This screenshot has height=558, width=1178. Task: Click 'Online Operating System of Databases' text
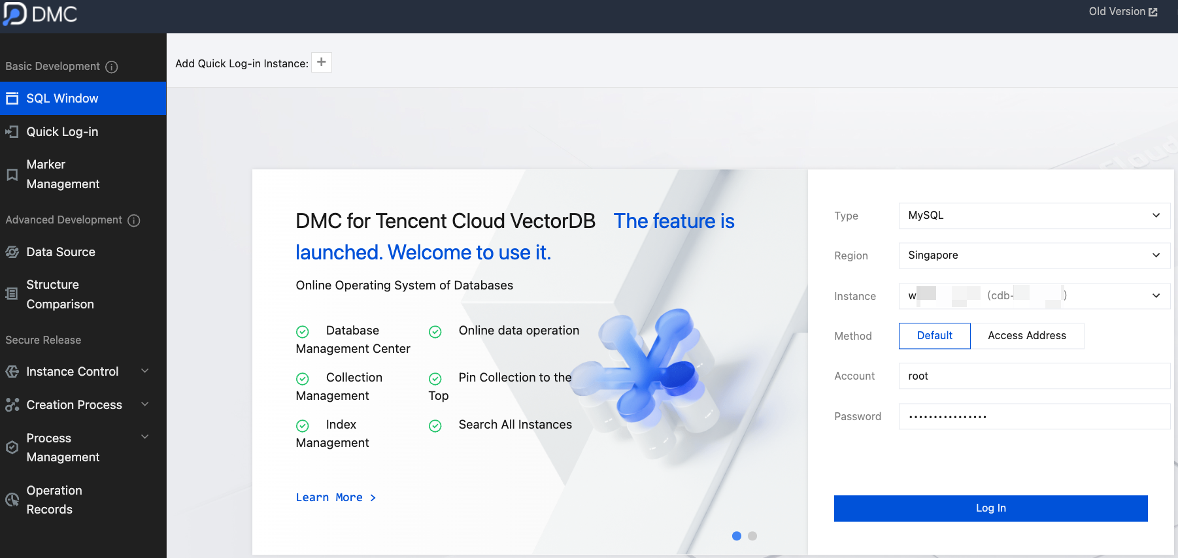click(x=404, y=286)
